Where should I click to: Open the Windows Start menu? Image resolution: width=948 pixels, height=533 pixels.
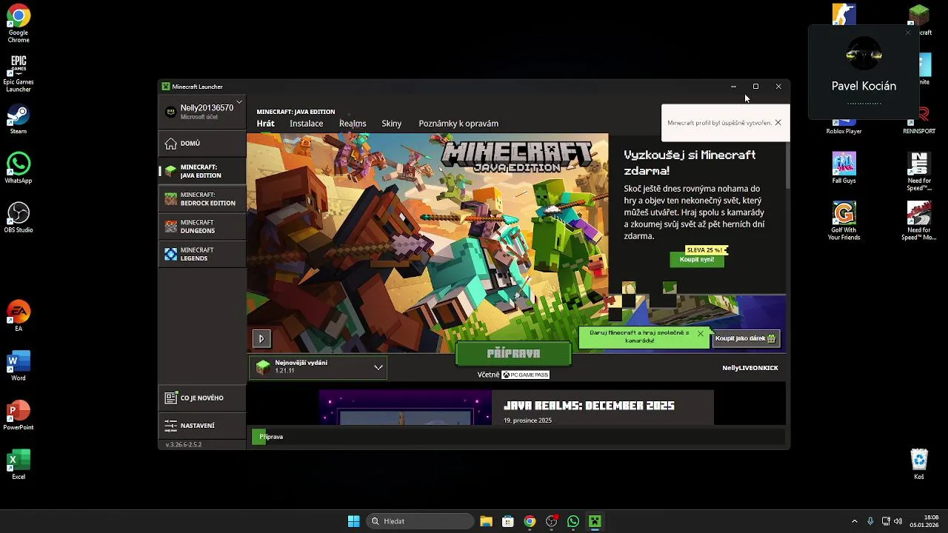click(354, 521)
